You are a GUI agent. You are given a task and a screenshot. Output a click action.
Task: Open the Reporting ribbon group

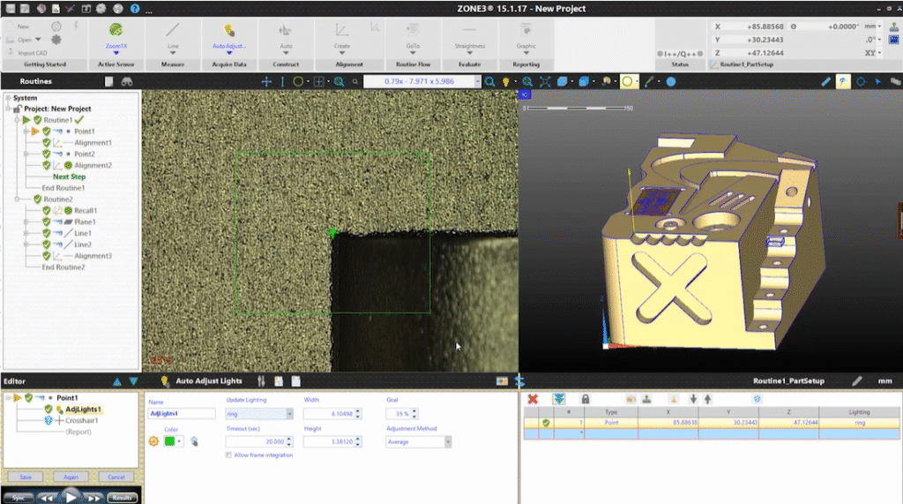pyautogui.click(x=526, y=64)
